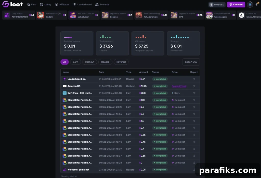Open report for the 30 Sep 19:18 row
Image resolution: width=261 pixels, height=178 pixels.
click(194, 121)
